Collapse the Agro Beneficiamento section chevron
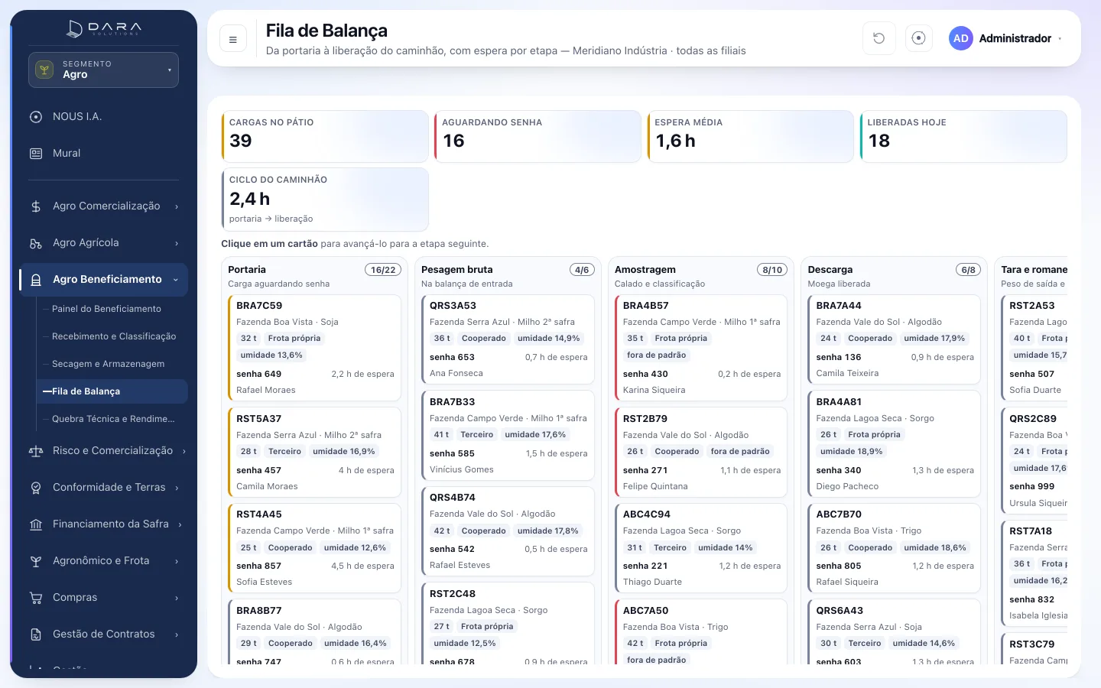Viewport: 1101px width, 688px height. (x=176, y=280)
